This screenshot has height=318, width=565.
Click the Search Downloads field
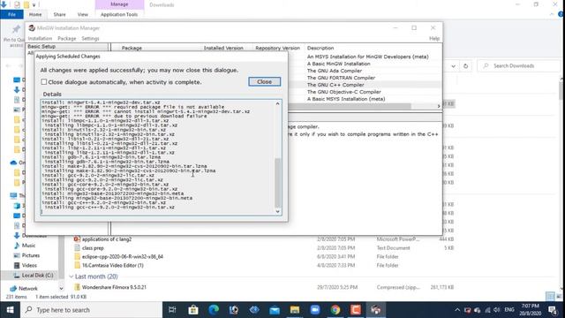pos(519,66)
